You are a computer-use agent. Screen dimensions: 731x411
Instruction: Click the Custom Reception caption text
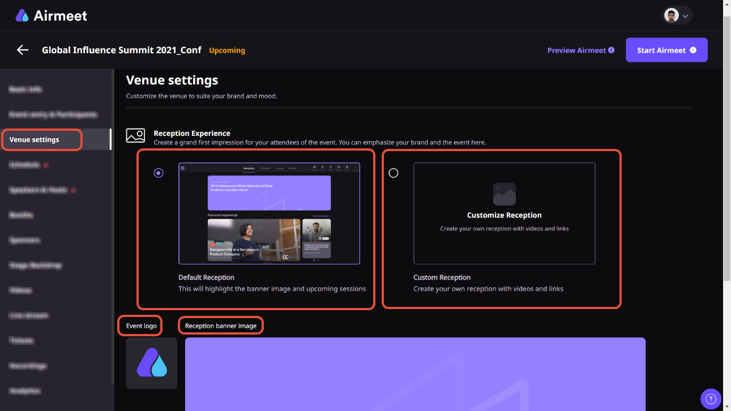[442, 277]
